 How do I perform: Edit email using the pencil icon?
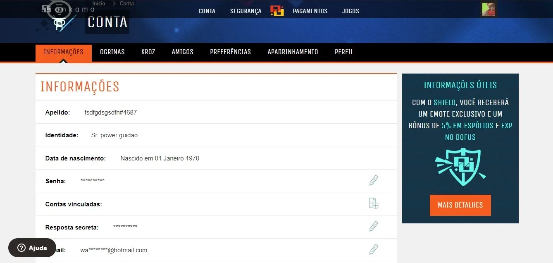tap(374, 249)
